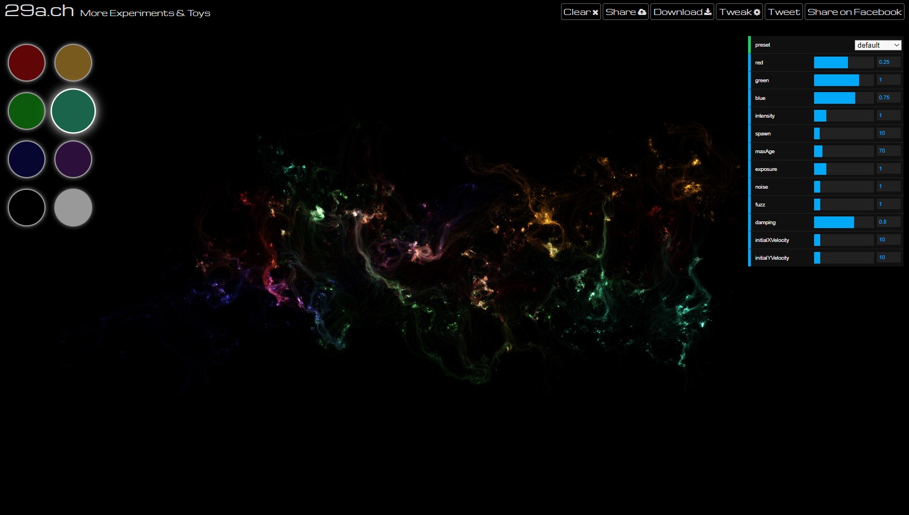
Task: Select the black color swatch
Action: pyautogui.click(x=27, y=208)
